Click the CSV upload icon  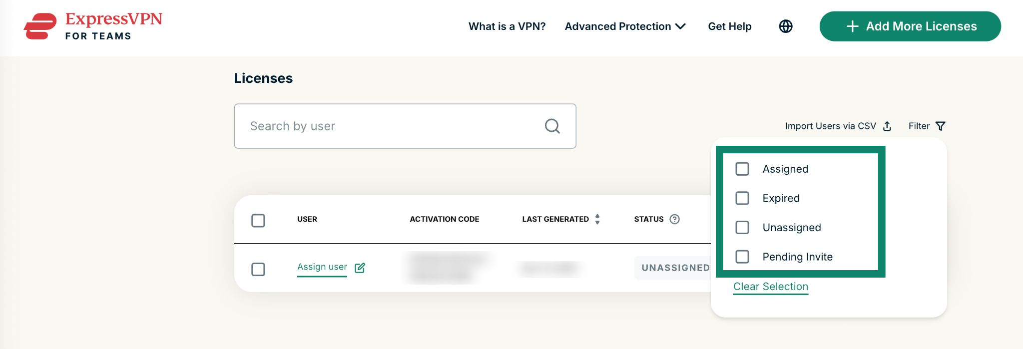(x=887, y=126)
